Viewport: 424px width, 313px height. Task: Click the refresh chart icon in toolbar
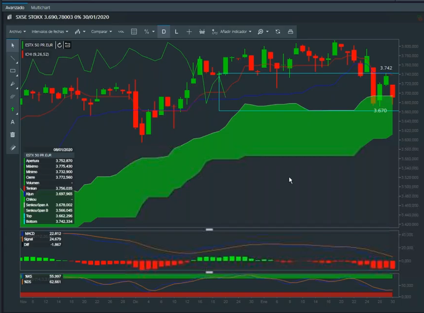[x=278, y=32]
